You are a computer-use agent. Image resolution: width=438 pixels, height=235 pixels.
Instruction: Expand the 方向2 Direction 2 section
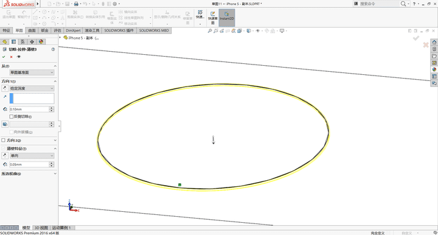pos(55,140)
